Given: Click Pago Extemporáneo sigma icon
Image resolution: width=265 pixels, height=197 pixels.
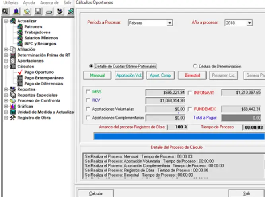Looking at the screenshot, I should (x=20, y=78).
